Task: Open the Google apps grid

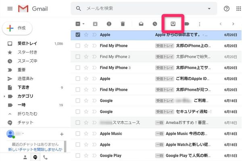Action: point(239,8)
